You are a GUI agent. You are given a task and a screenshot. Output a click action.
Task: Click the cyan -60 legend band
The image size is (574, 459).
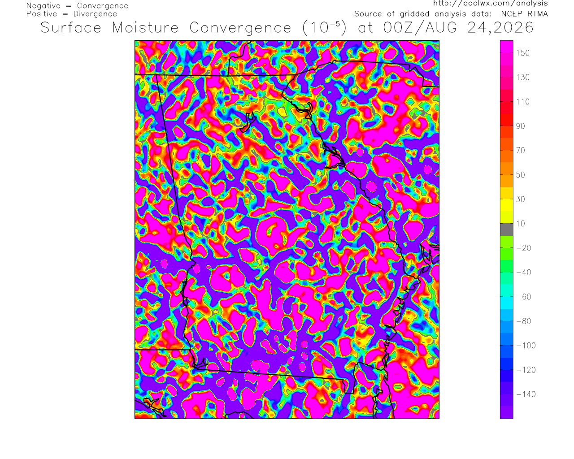click(x=507, y=296)
